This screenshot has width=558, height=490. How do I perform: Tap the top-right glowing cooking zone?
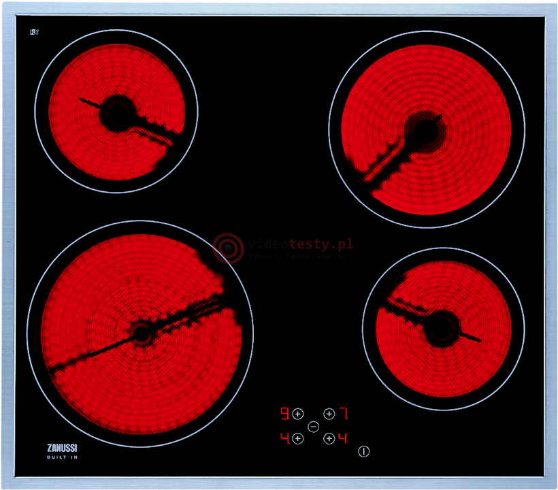tap(427, 128)
